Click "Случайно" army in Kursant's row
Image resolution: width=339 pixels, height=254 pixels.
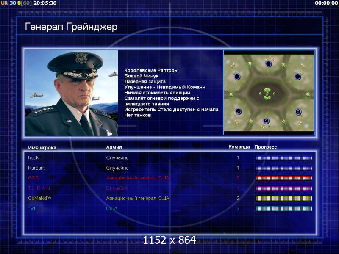coord(117,168)
